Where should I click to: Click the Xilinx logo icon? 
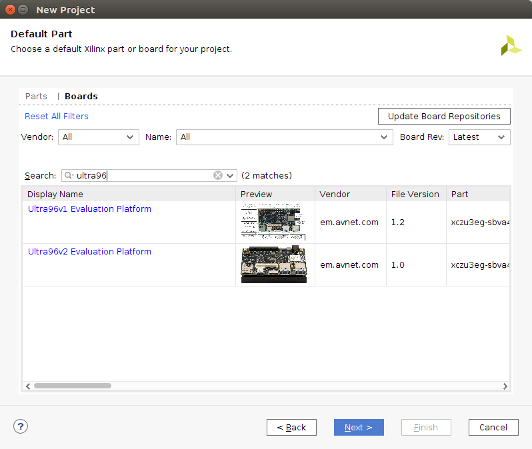coord(511,45)
